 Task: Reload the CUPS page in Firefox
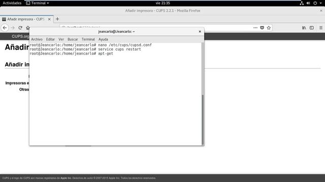[20, 28]
